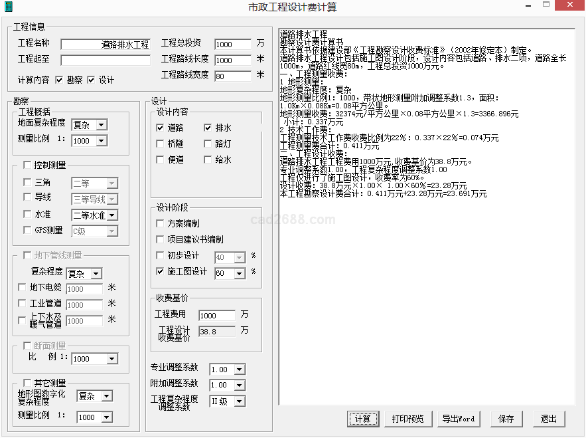Open the 附加调整系数 dropdown

pos(239,385)
